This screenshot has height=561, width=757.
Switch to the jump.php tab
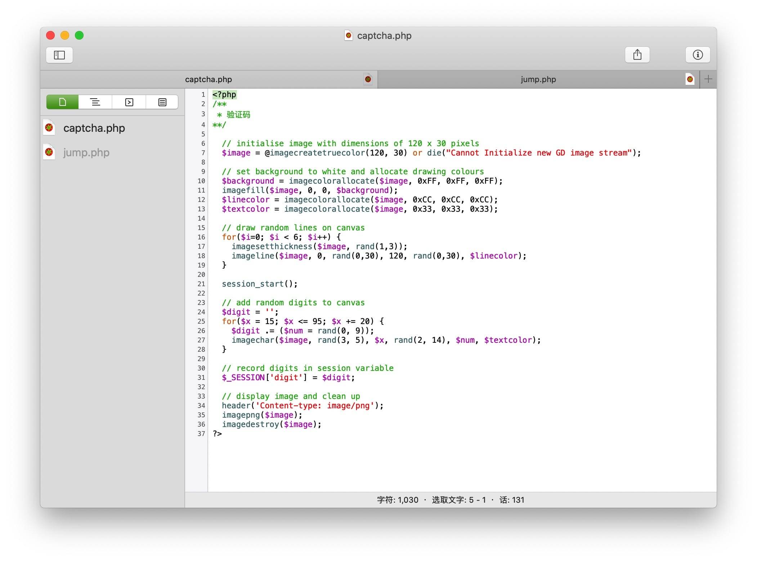538,80
